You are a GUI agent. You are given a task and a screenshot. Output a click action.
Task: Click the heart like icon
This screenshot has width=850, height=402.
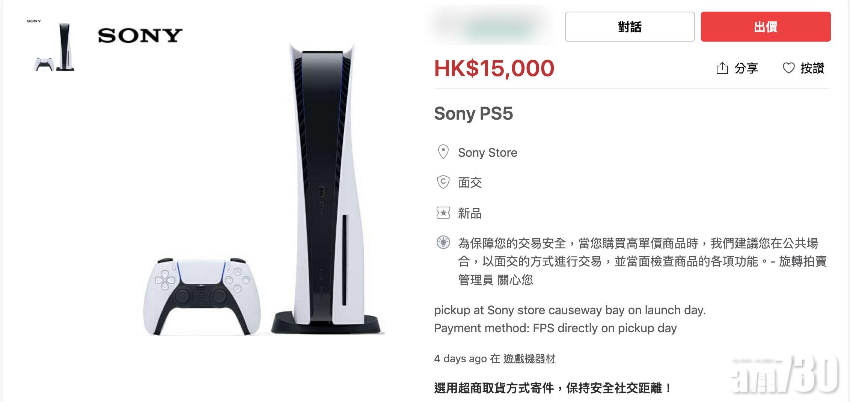pos(788,68)
